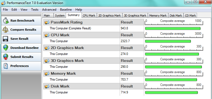Click the icon beside the PassMark Rating header
Screen dimensions: 212x99
[x=47, y=22]
